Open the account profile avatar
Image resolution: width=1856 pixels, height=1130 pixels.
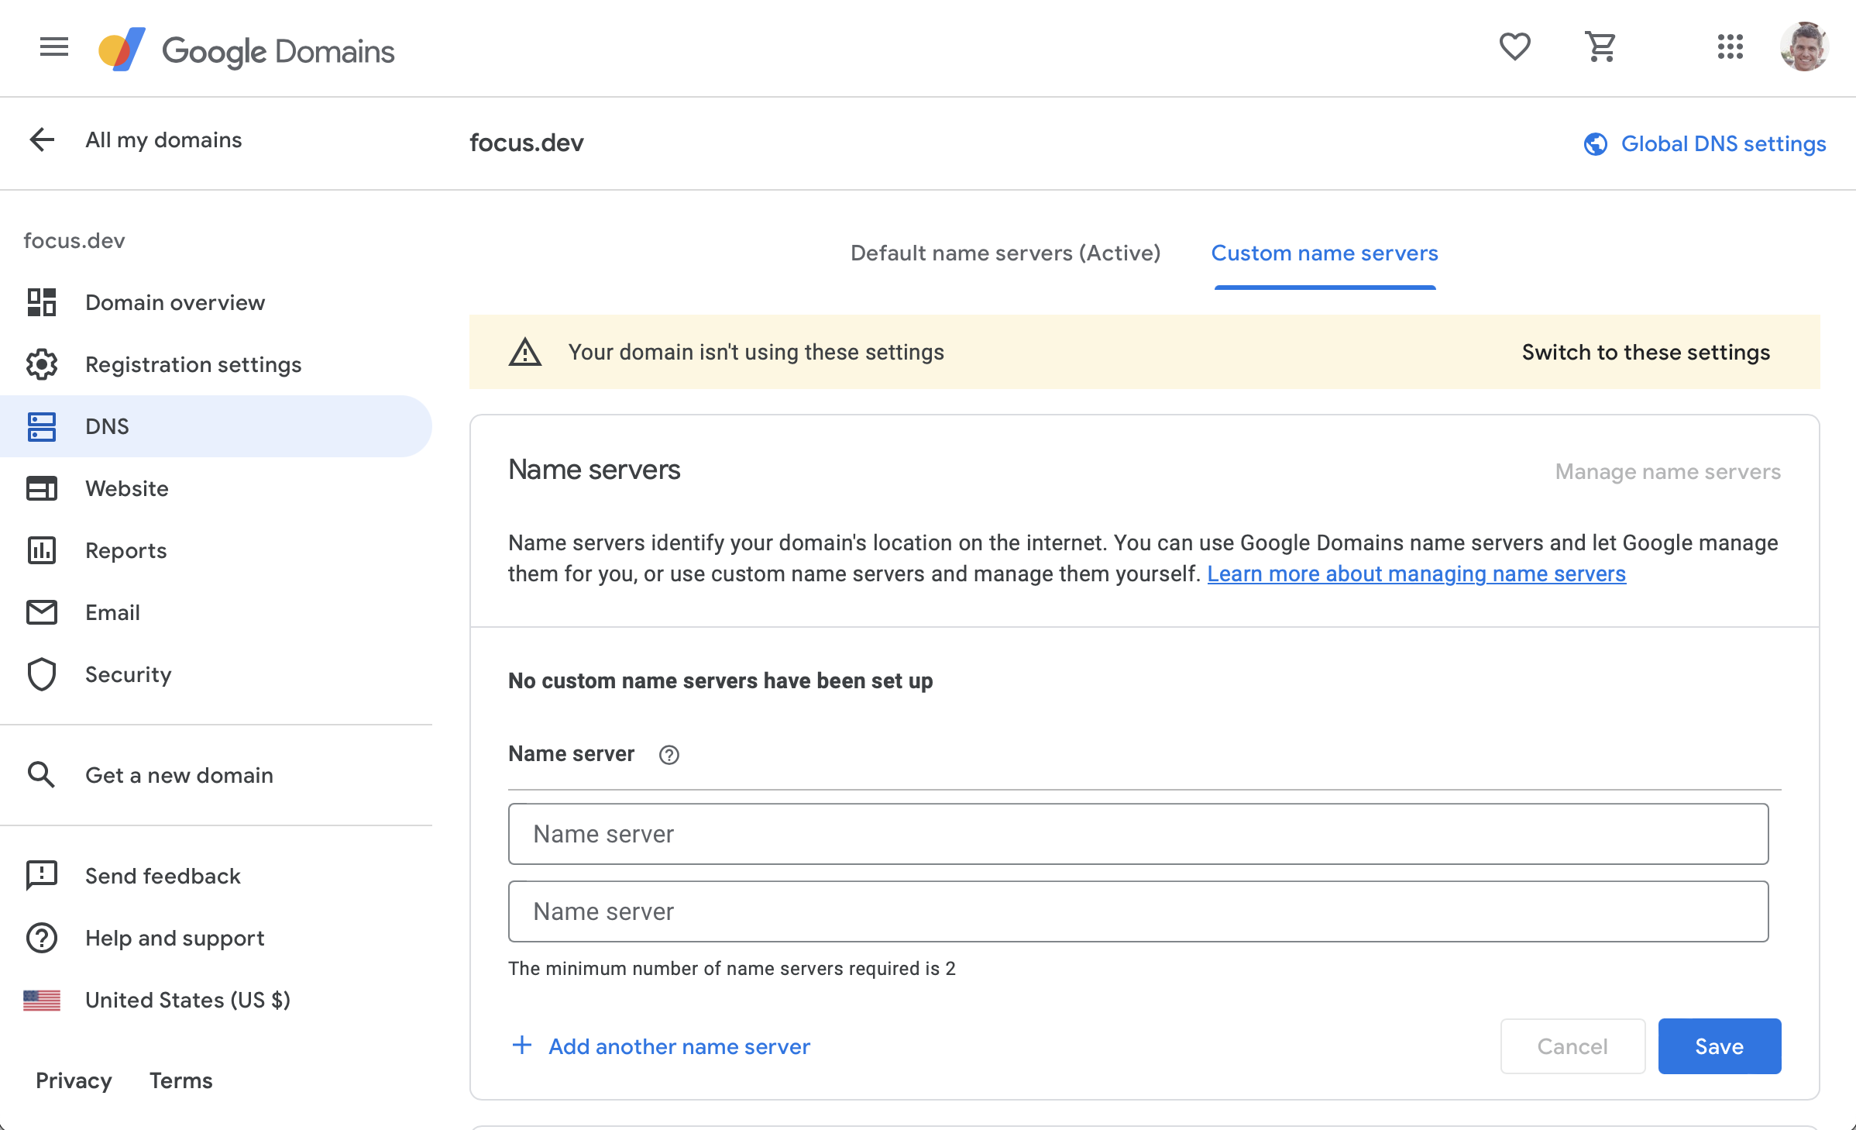point(1805,47)
